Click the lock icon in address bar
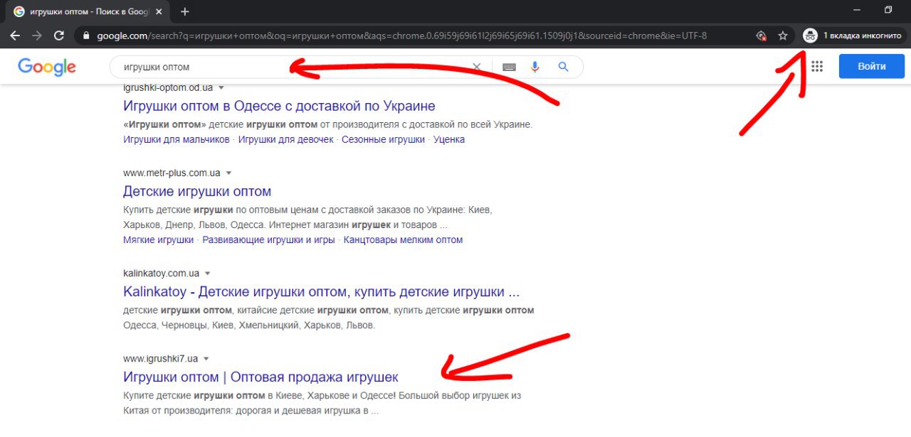The height and width of the screenshot is (437, 911). tap(86, 36)
